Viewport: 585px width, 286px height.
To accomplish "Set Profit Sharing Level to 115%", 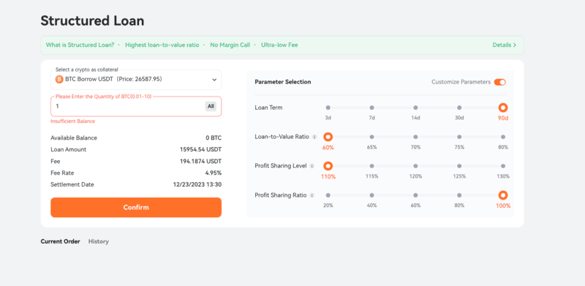I will 371,166.
